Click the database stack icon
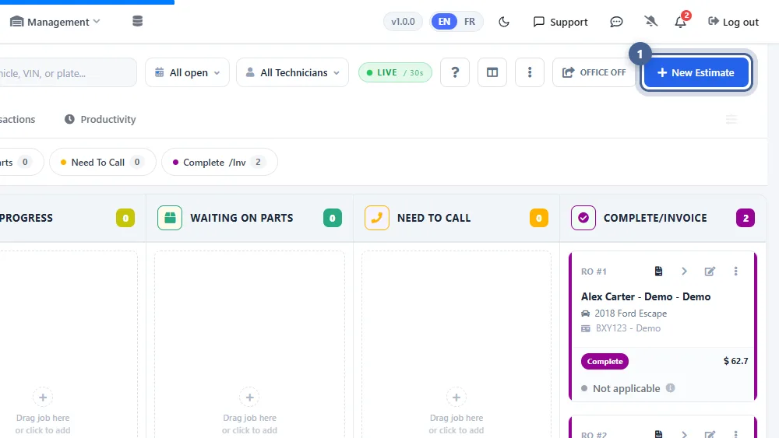Image resolution: width=779 pixels, height=438 pixels. (x=138, y=21)
